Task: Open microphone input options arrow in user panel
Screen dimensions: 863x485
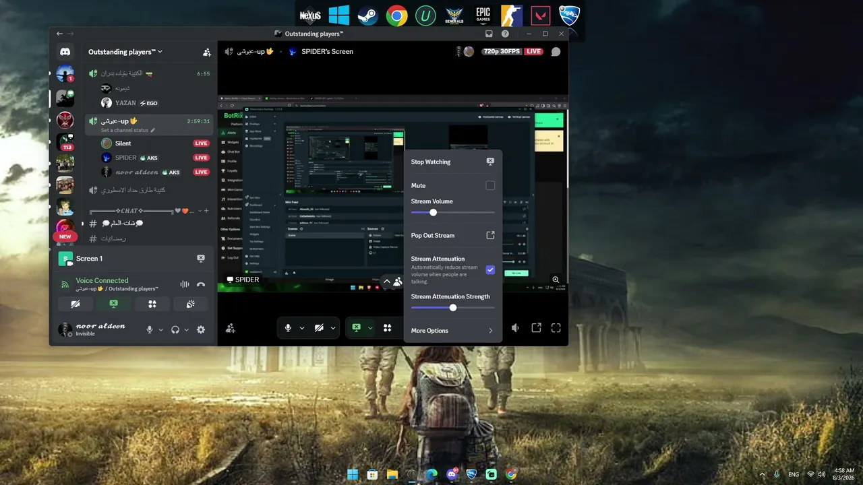Action: pos(160,330)
